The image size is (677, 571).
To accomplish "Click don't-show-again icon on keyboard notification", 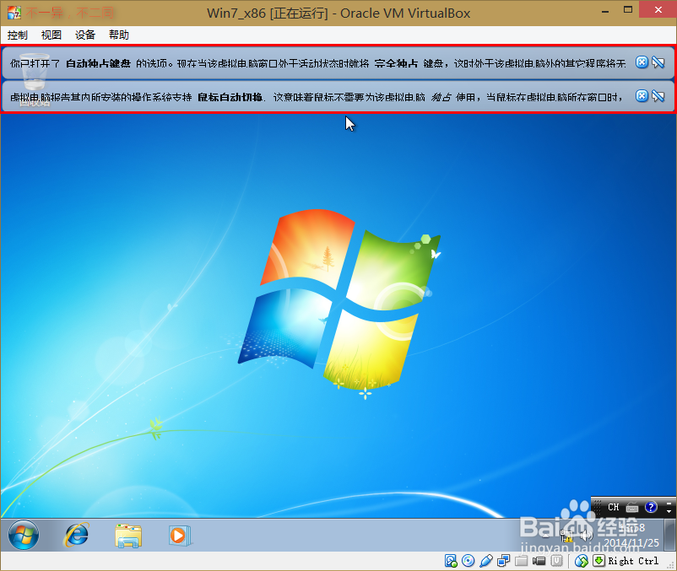I will (x=658, y=62).
